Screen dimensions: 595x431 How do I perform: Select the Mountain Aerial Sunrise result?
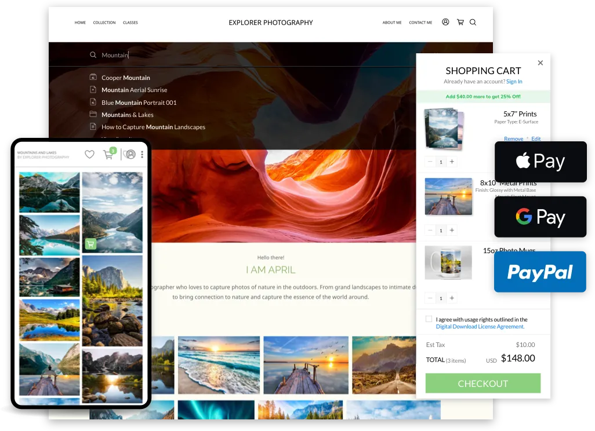pyautogui.click(x=135, y=90)
